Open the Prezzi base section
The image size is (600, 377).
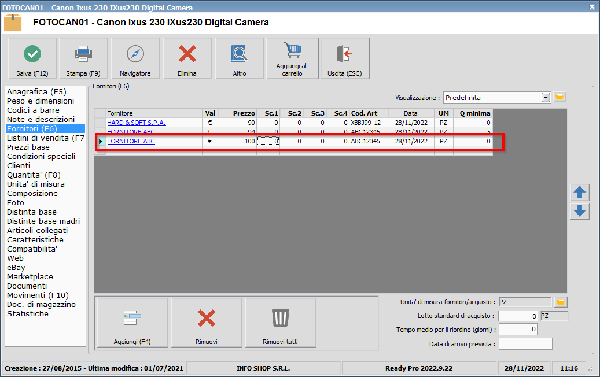click(28, 147)
